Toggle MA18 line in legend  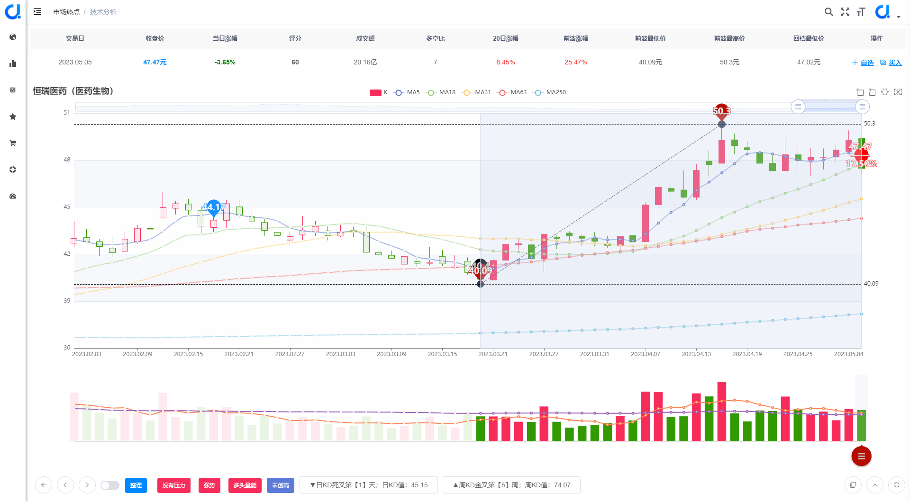(441, 92)
